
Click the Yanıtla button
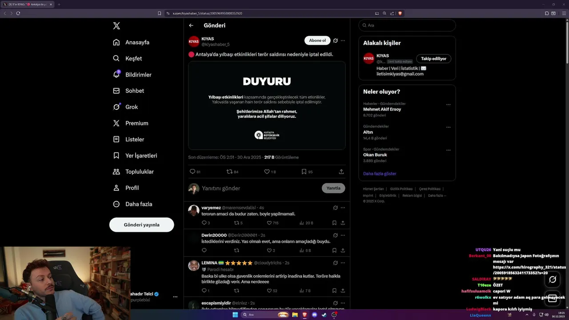pos(333,188)
